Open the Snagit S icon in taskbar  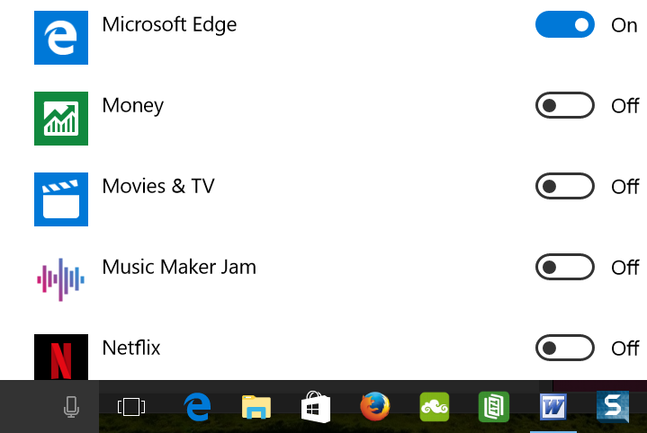point(613,407)
